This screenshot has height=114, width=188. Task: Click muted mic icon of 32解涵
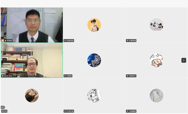coord(65,76)
